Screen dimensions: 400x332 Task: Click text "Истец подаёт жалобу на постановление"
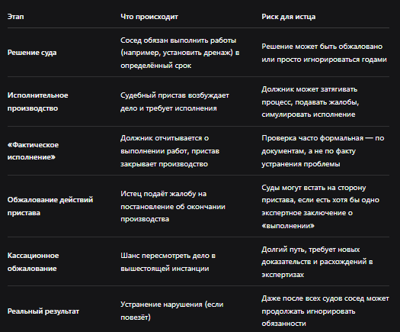pyautogui.click(x=173, y=200)
